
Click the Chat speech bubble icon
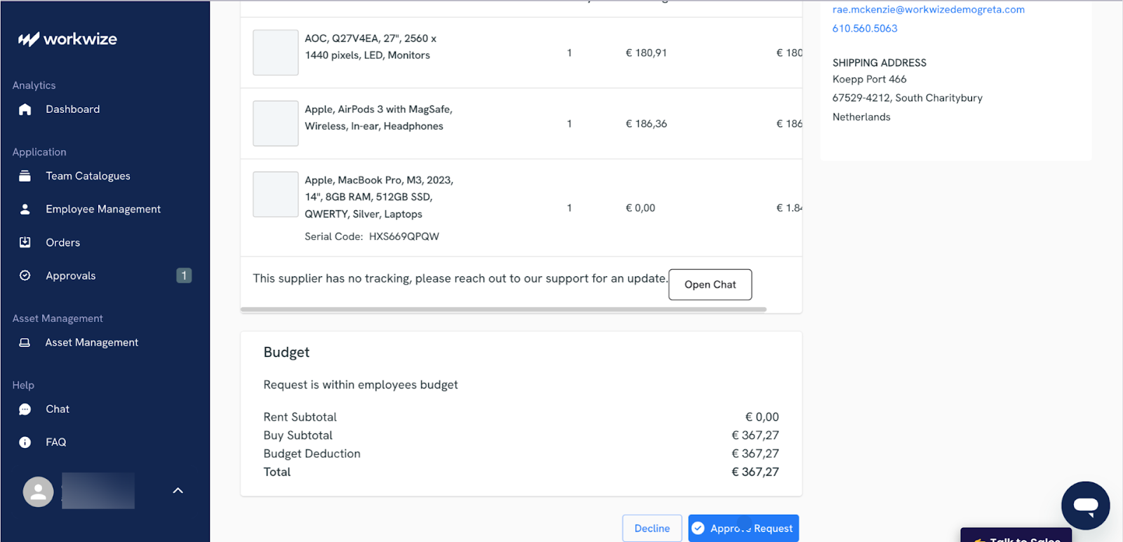[25, 409]
